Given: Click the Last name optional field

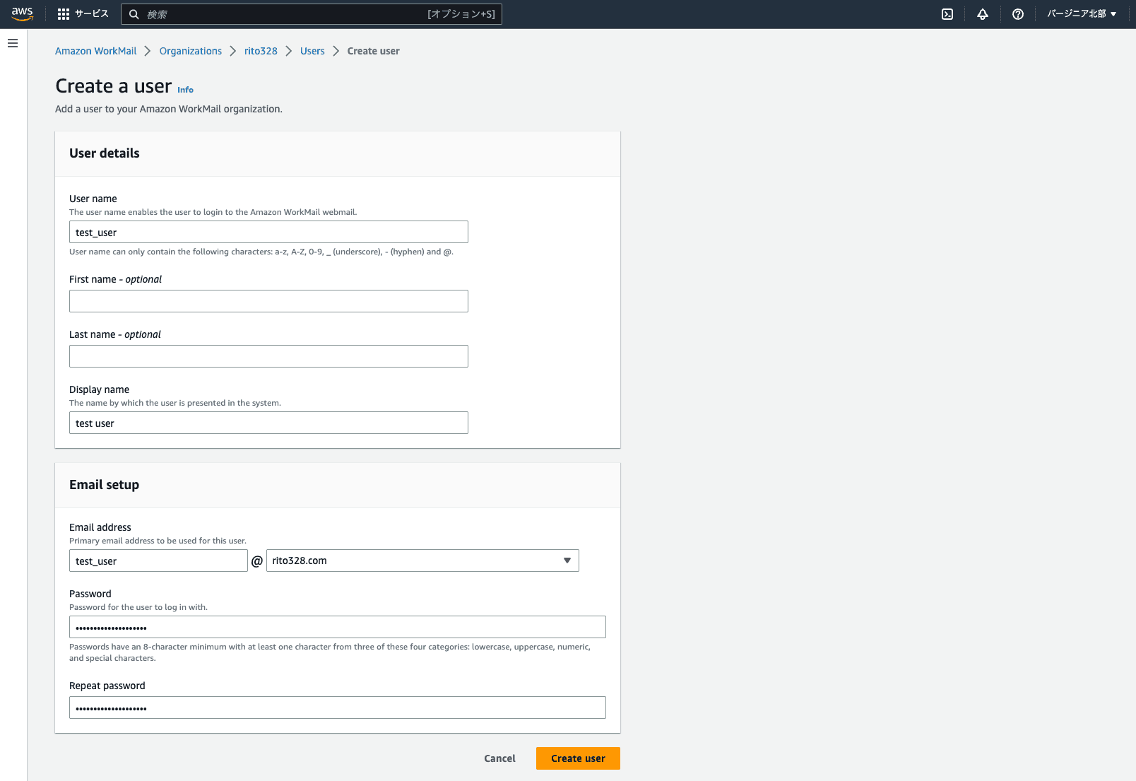Looking at the screenshot, I should tap(268, 356).
